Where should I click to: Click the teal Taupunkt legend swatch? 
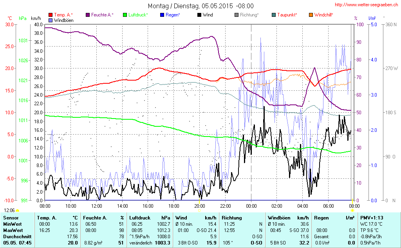(x=274, y=15)
